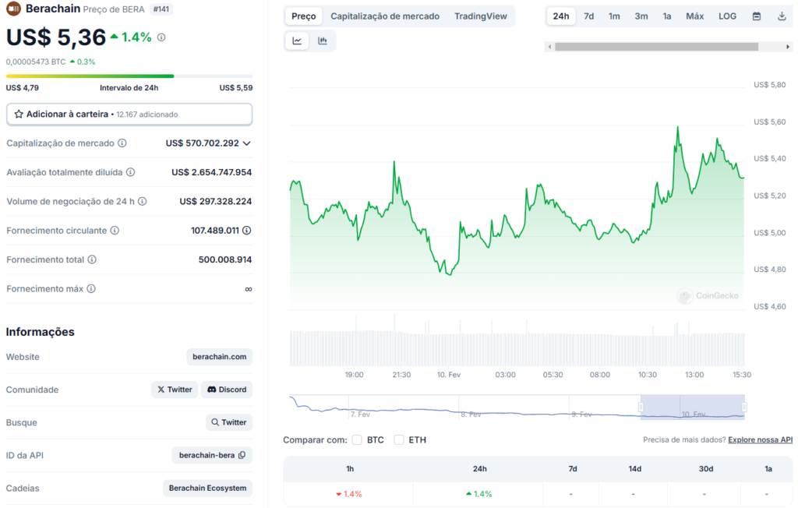Open the Discord community link
Screen dimensions: 798x508
(x=227, y=390)
